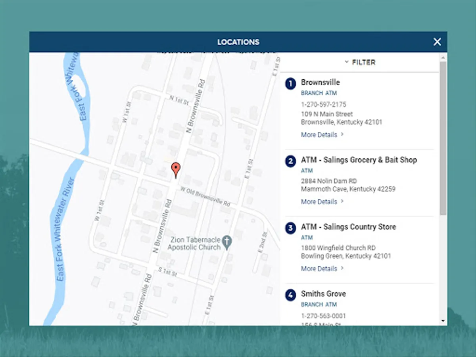476x357 pixels.
Task: Click phone number 1-270-597-2175
Action: (324, 105)
